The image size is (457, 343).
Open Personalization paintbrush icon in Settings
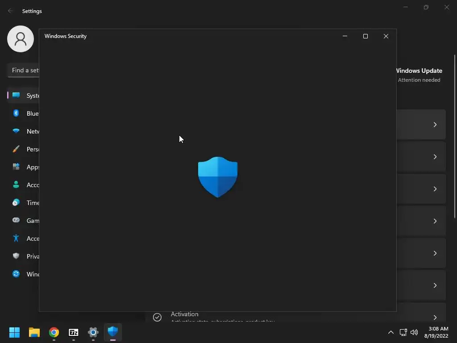tap(16, 149)
